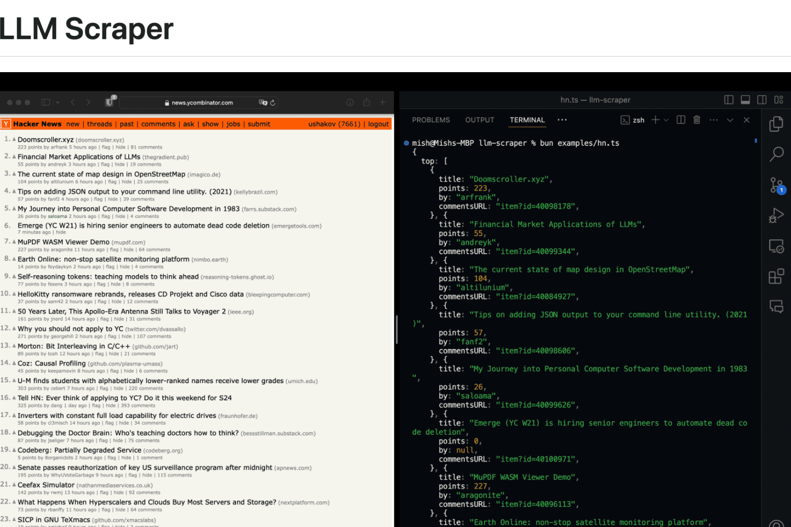Open Safari share button
Image resolution: width=791 pixels, height=527 pixels.
(366, 102)
